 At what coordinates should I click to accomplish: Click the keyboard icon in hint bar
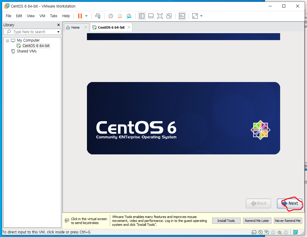tap(67, 221)
